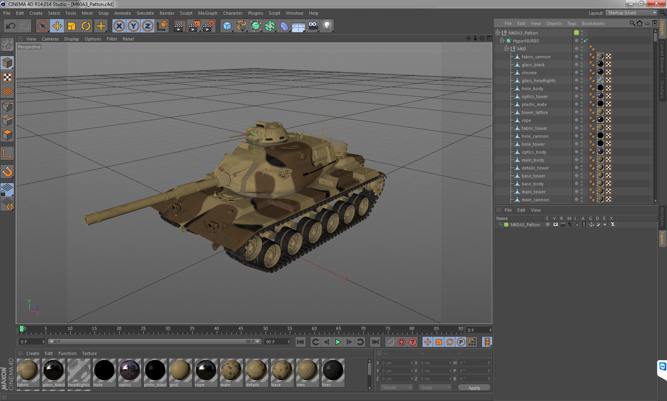Open viewport Cameras menu
Screen dimensions: 667x401
(x=50, y=39)
